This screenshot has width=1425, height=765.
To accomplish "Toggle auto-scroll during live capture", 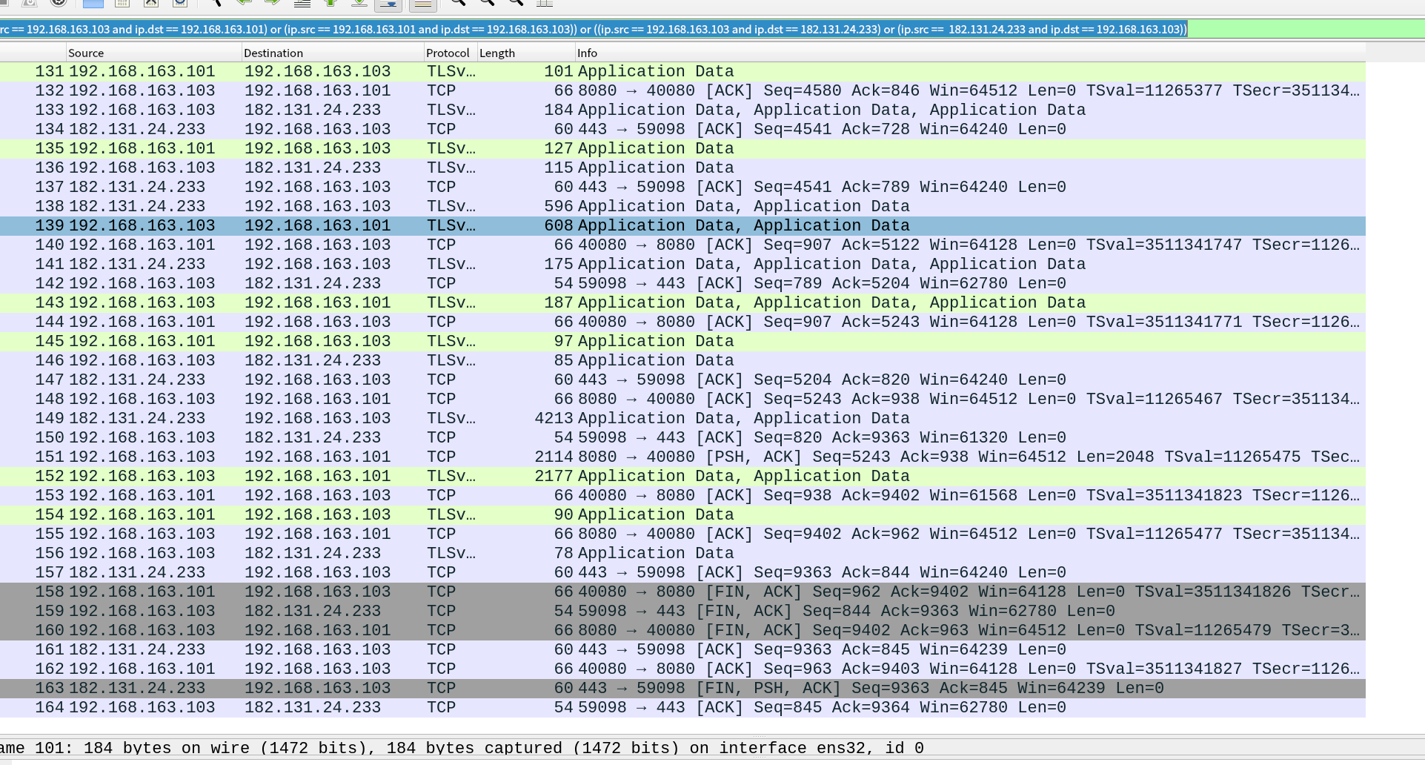I will coord(388,4).
